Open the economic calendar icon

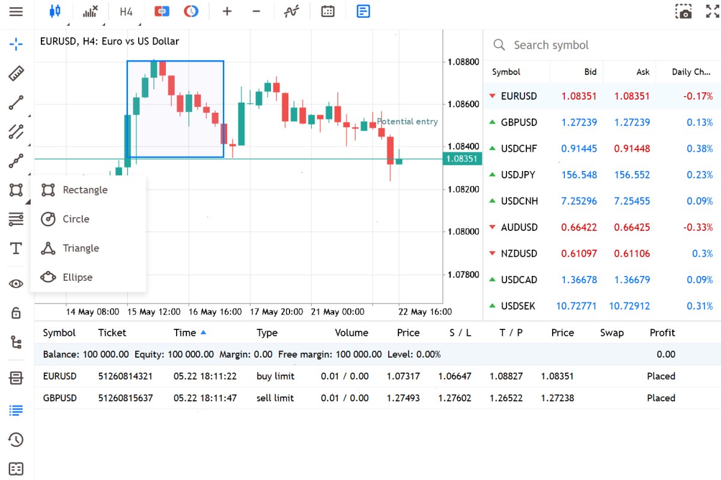pos(327,11)
